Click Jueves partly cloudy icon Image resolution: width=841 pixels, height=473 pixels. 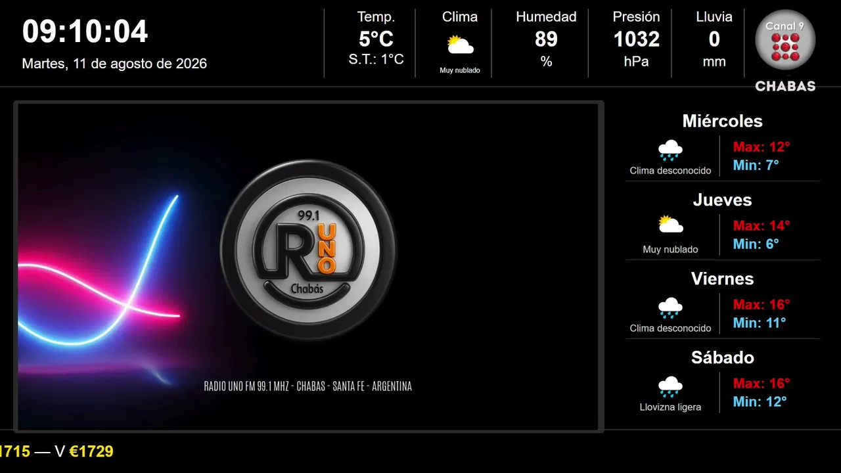coord(670,225)
